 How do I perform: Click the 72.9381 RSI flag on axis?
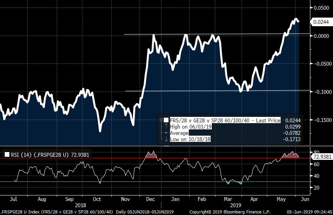point(322,157)
